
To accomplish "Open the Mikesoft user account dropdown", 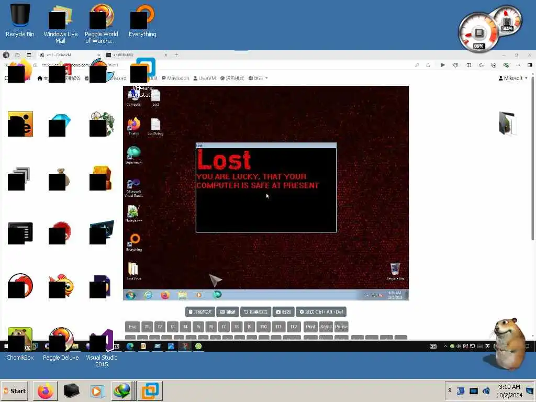I will (513, 78).
